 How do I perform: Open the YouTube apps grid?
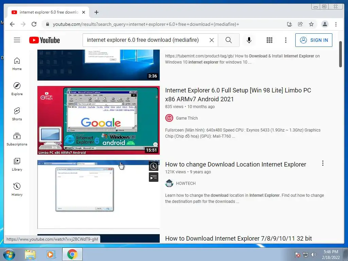(x=269, y=40)
